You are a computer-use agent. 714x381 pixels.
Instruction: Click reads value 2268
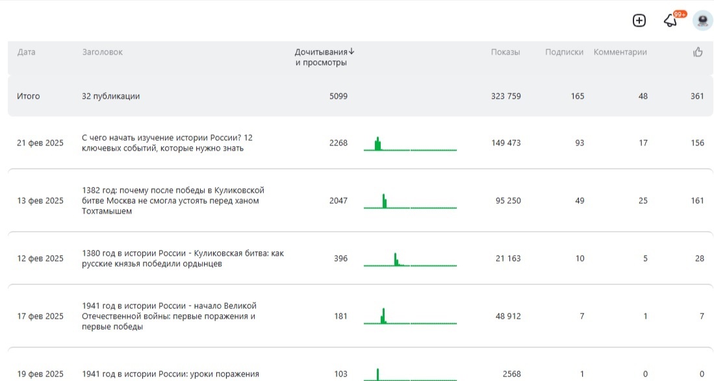coord(338,143)
